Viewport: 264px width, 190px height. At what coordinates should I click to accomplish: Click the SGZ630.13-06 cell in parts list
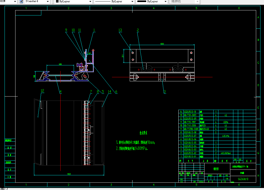click(190, 139)
